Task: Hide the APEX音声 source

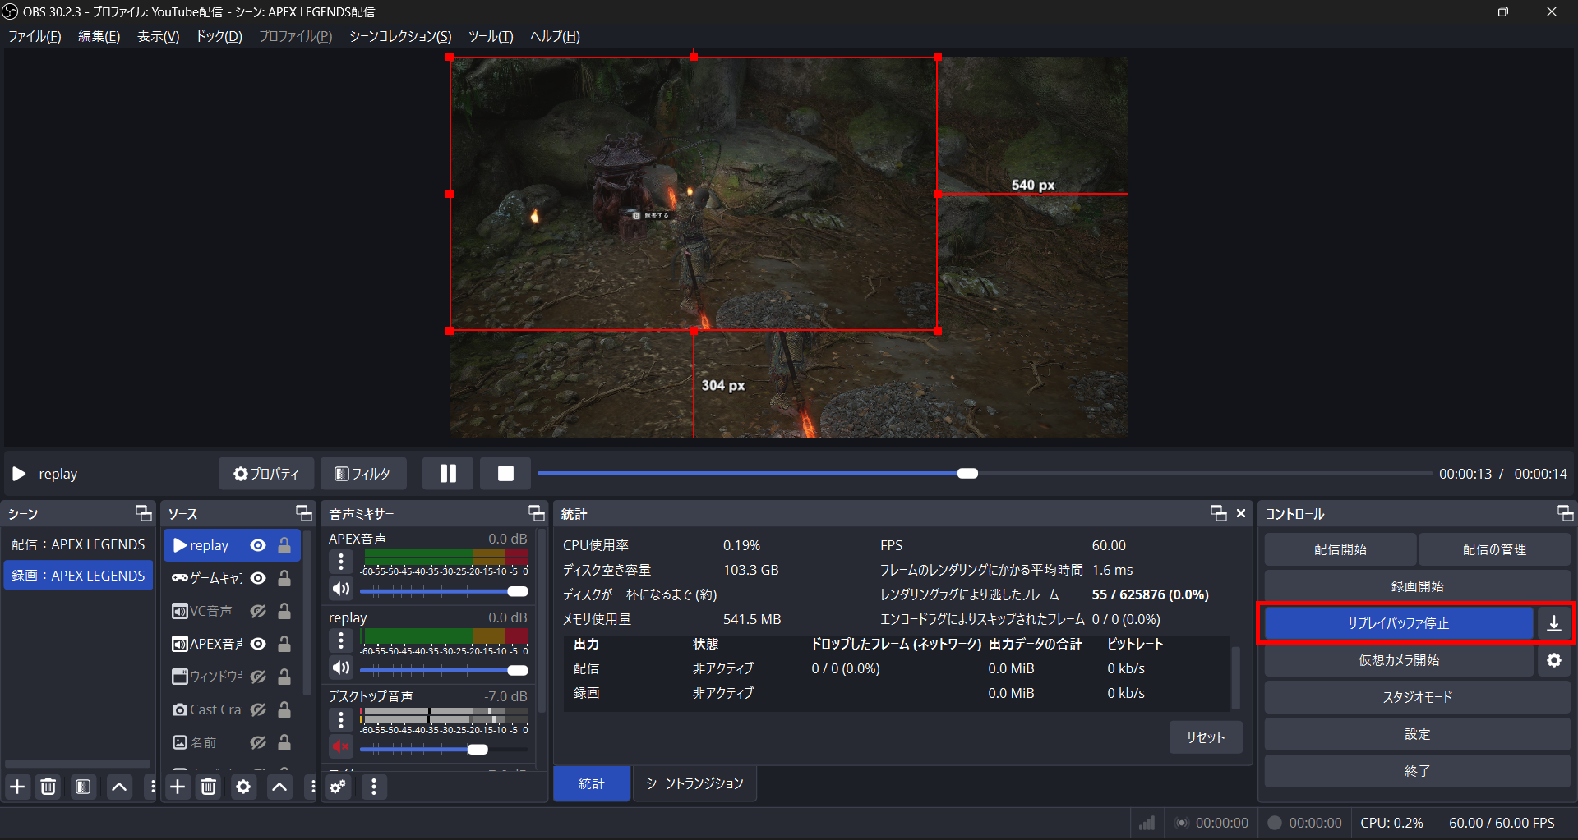Action: point(258,644)
